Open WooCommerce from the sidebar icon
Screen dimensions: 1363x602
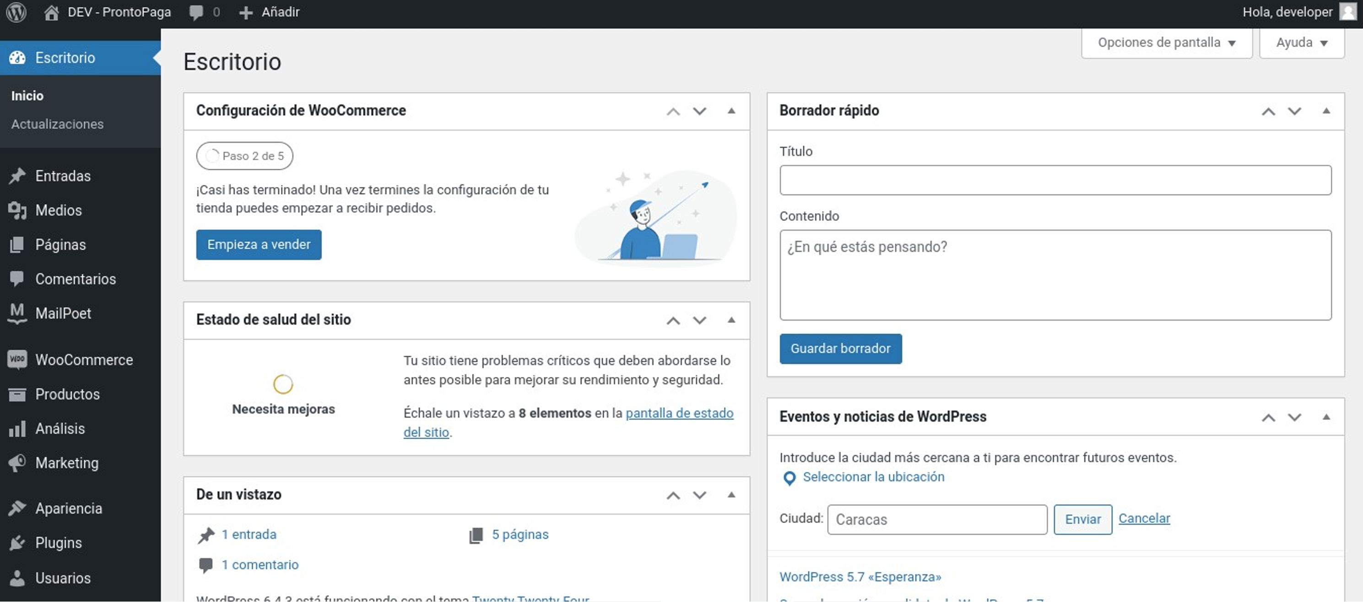17,360
